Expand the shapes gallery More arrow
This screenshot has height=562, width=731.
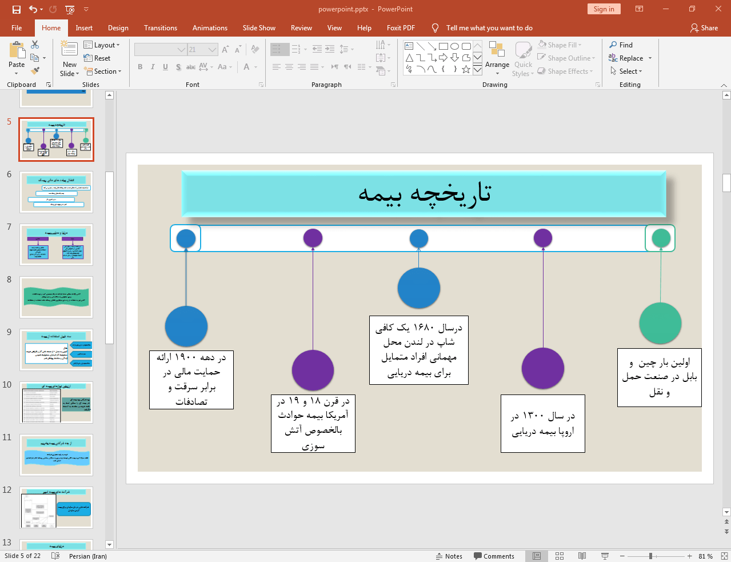click(x=477, y=69)
